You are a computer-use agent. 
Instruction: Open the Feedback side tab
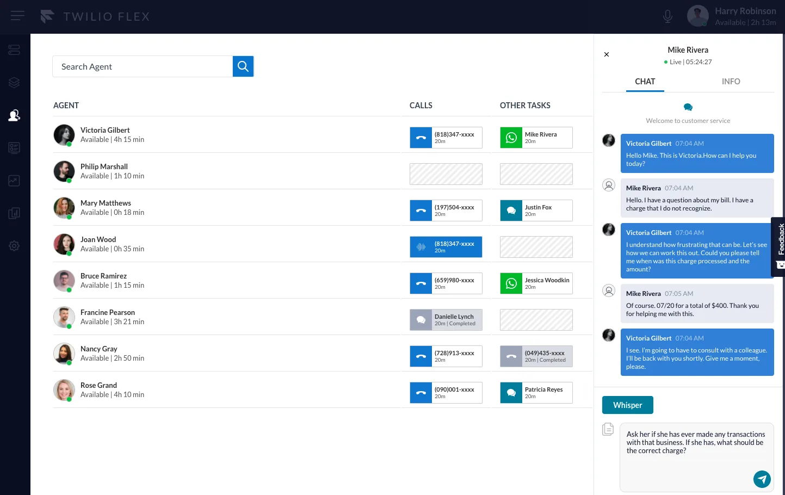point(778,246)
